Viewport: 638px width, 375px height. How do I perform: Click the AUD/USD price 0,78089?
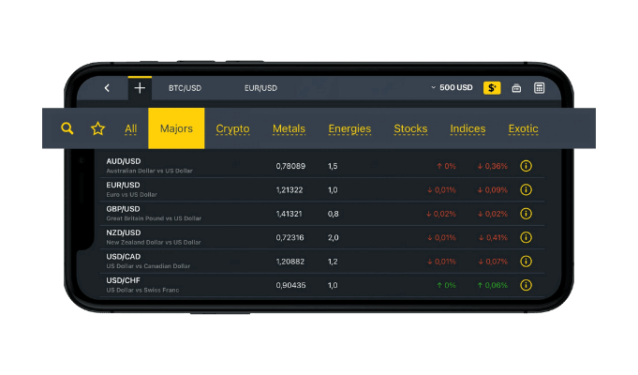coord(290,166)
